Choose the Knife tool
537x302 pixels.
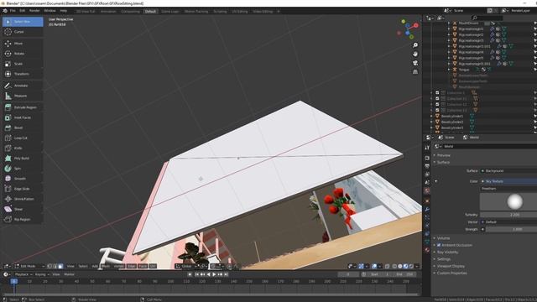coord(23,148)
